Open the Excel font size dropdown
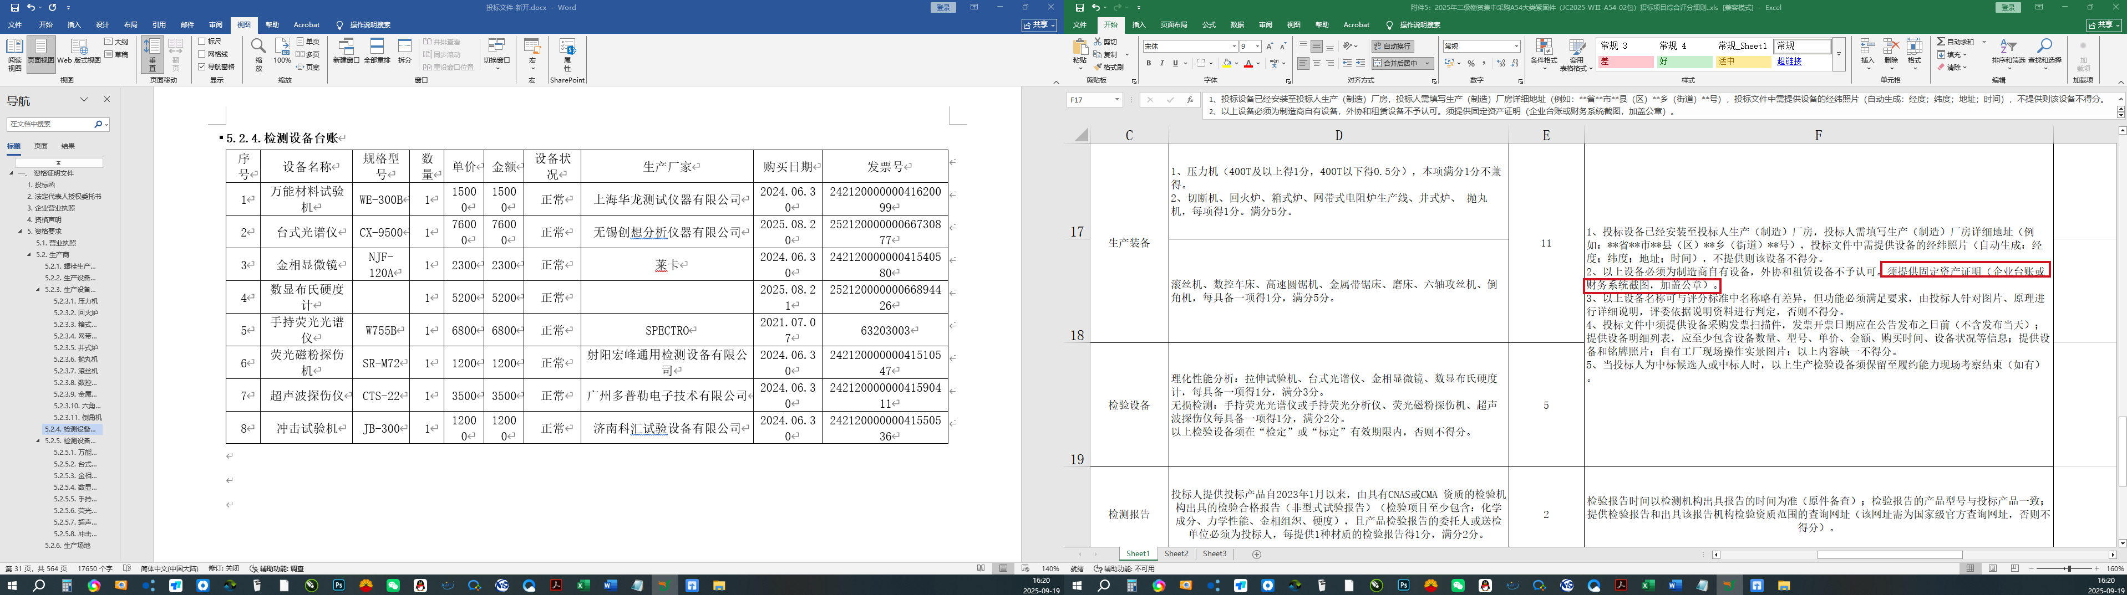The image size is (2127, 595). [1257, 46]
